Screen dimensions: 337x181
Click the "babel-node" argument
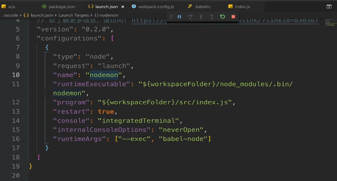coord(183,139)
